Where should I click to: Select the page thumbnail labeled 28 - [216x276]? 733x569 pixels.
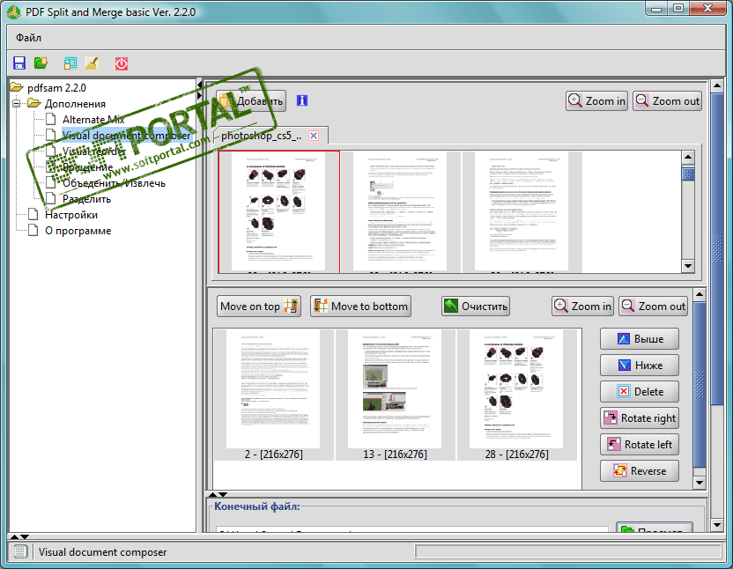tap(516, 395)
